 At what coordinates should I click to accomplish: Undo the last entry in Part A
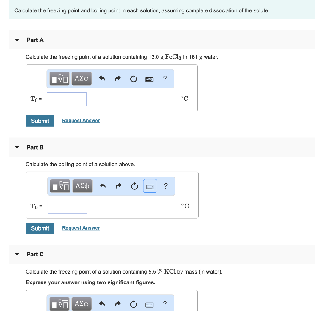pos(102,79)
